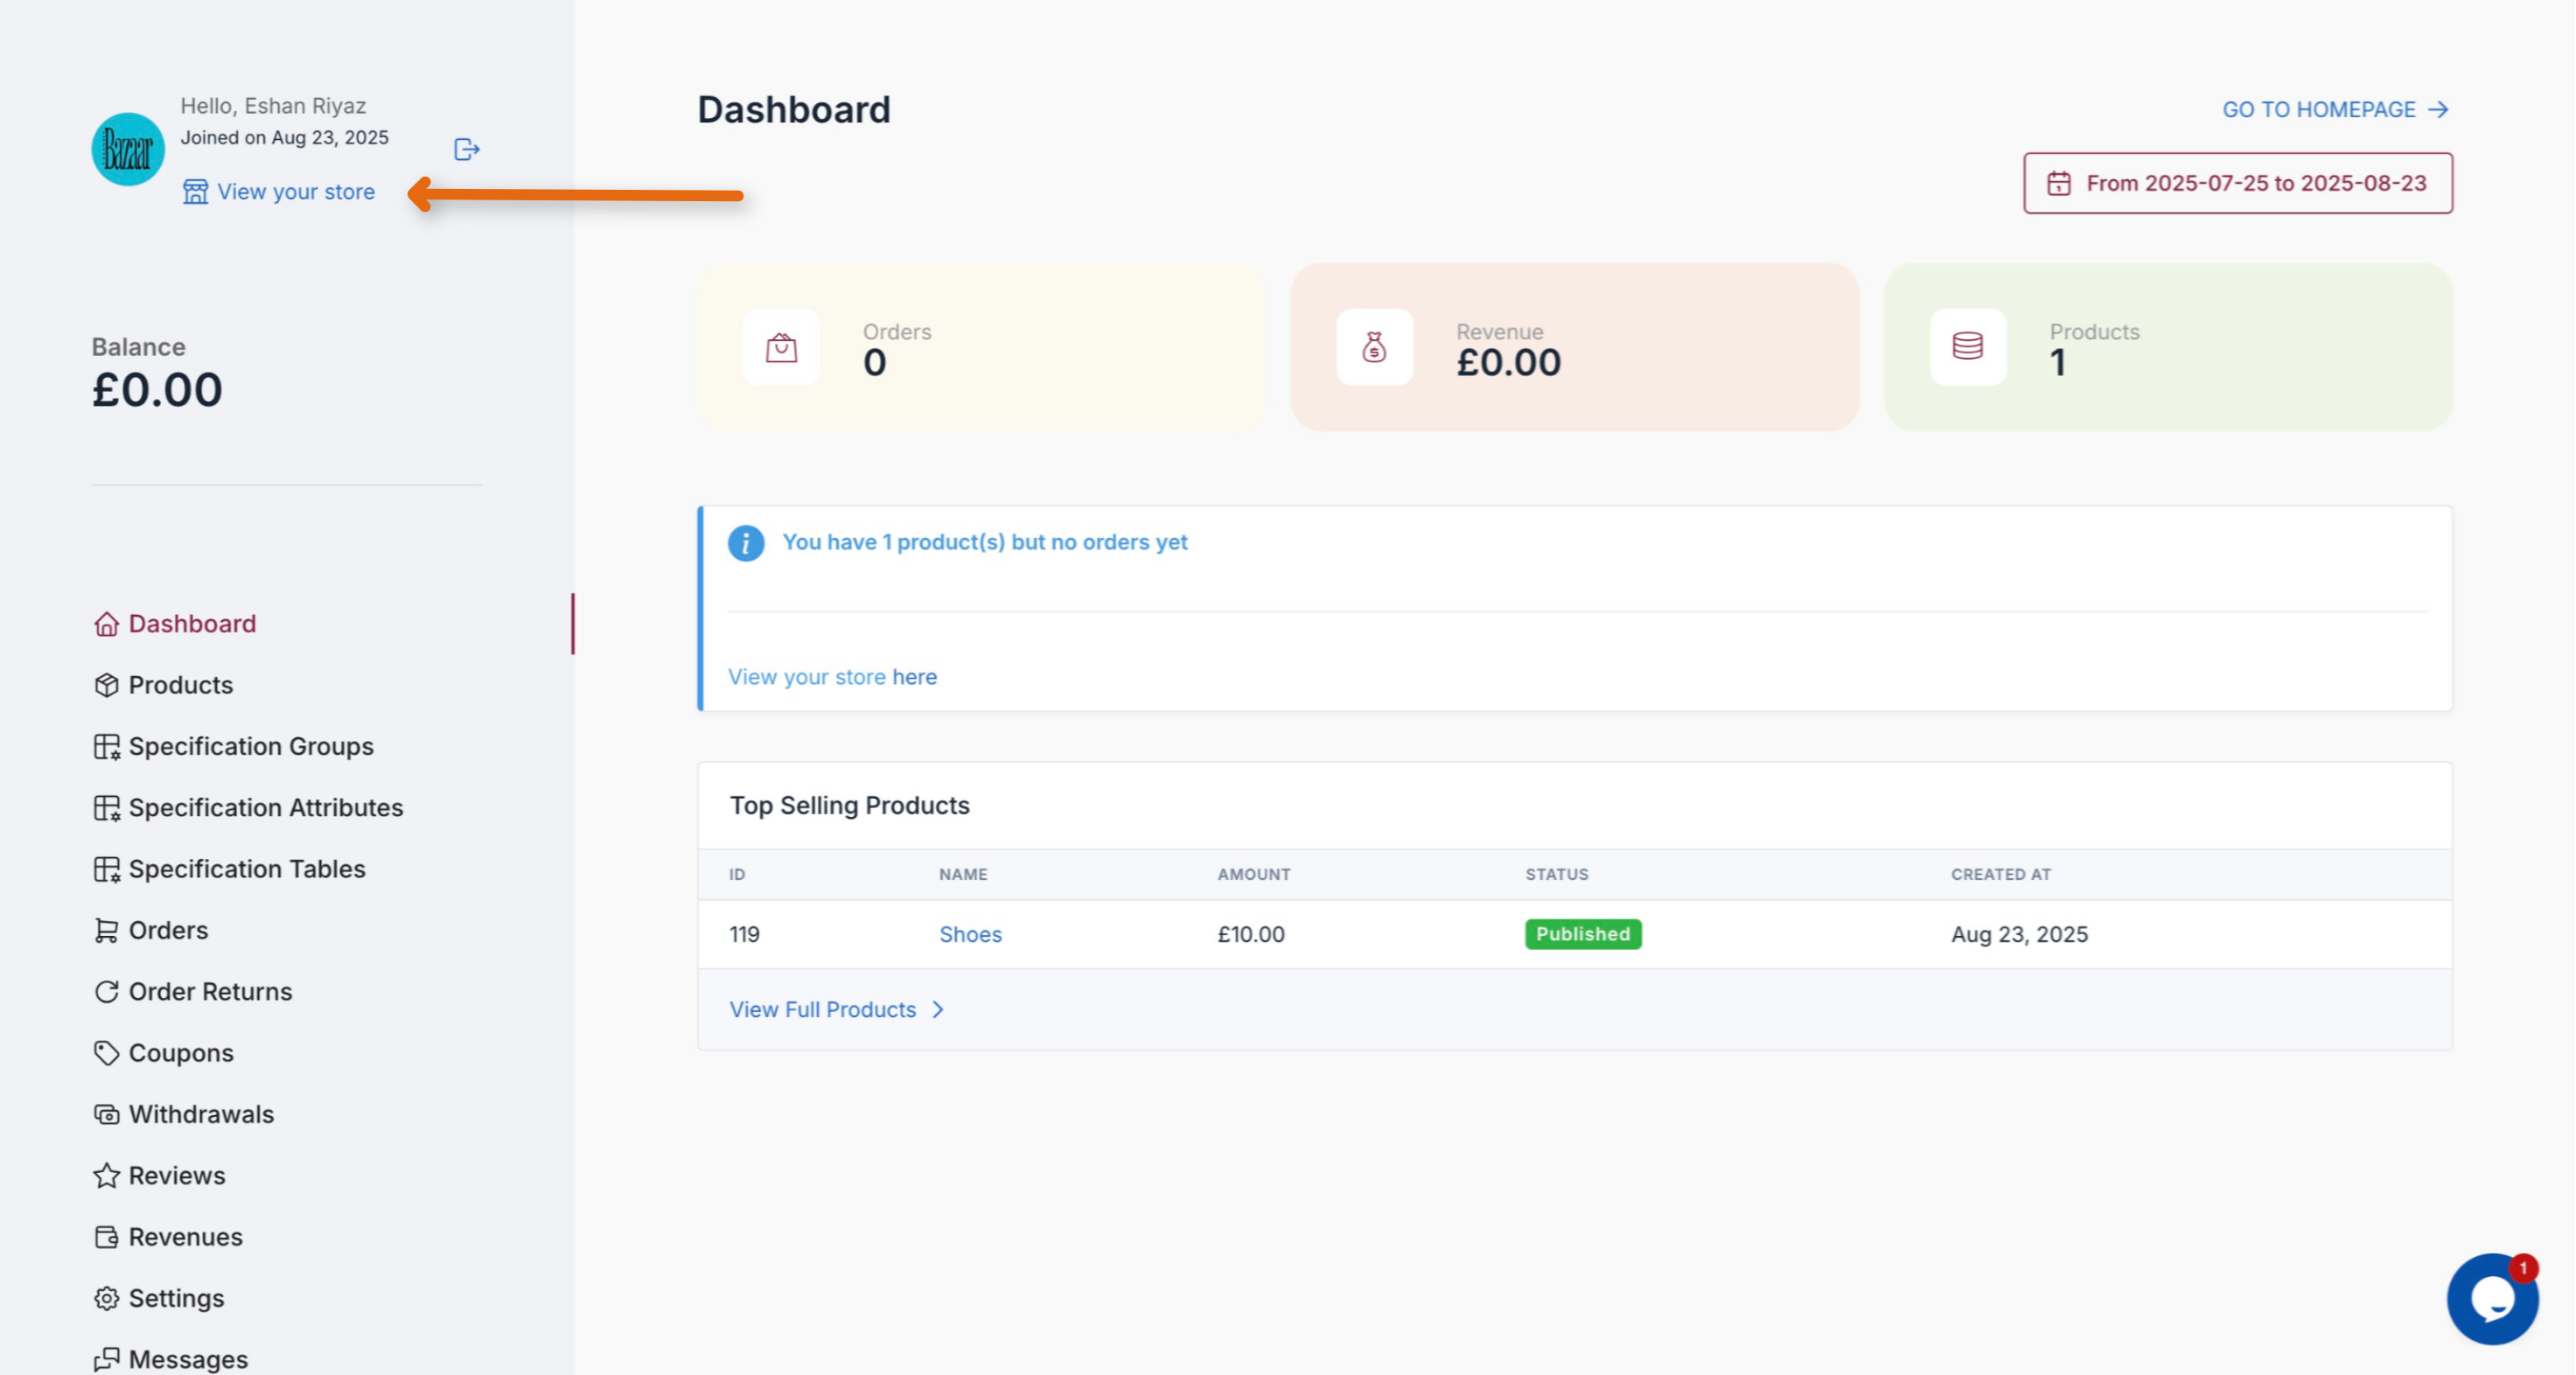Screen dimensions: 2576x1375
Task: Click the Revenue money bag icon
Action: 1374,347
